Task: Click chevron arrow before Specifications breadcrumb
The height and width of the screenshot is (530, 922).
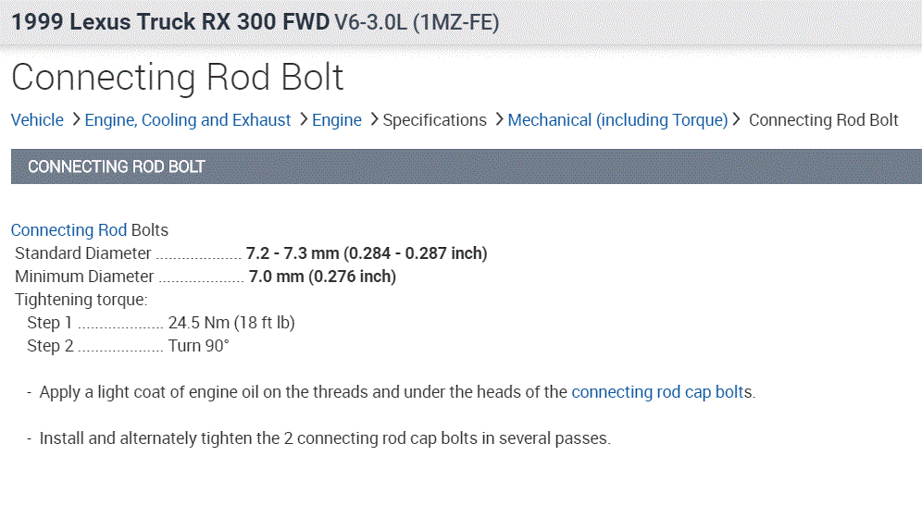Action: pos(374,120)
